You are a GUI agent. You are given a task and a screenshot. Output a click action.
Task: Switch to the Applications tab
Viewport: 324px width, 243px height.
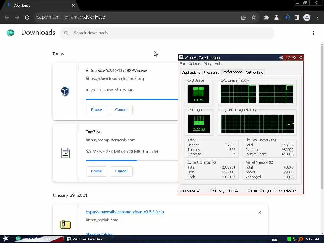tap(191, 72)
